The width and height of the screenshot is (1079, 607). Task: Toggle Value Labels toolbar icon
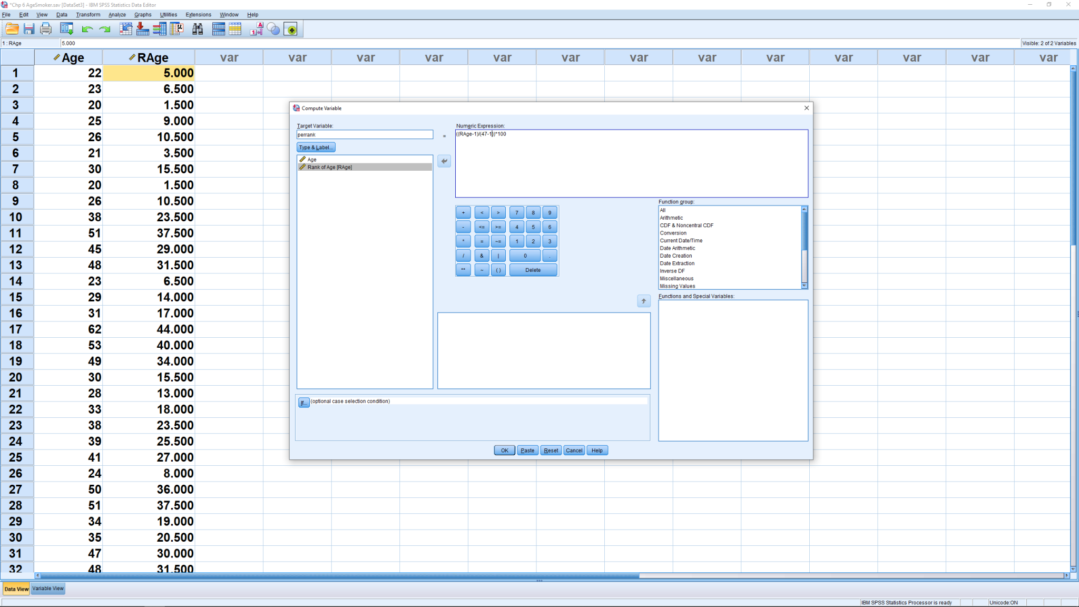pyautogui.click(x=257, y=29)
